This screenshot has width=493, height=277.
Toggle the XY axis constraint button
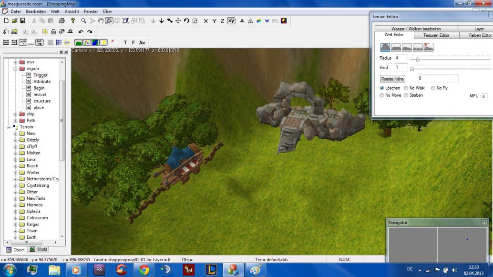[231, 21]
